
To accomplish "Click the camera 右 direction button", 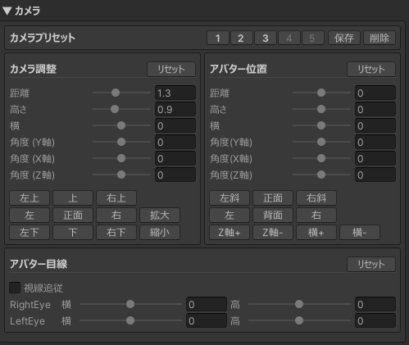I will 116,216.
